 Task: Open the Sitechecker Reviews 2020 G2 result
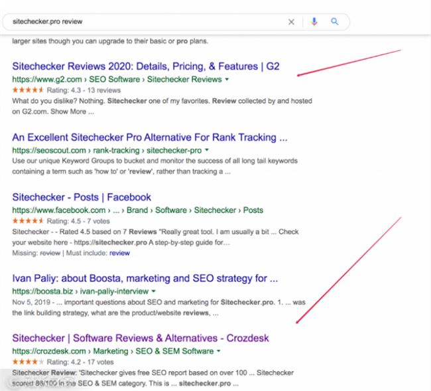[x=146, y=66]
